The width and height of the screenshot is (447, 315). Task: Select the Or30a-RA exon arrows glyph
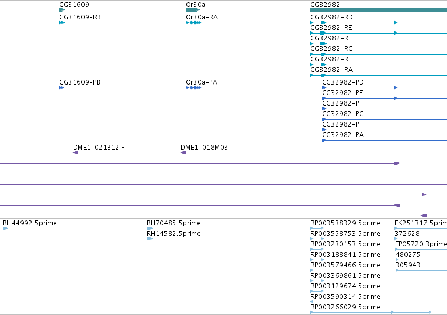coord(194,23)
